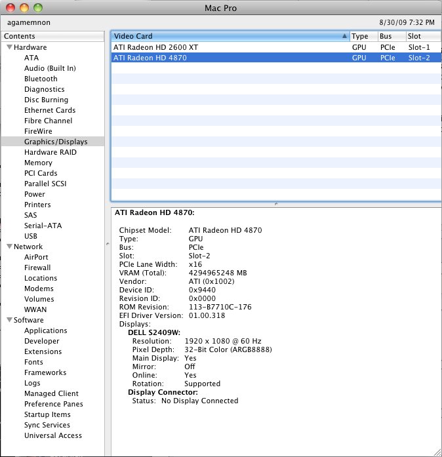Open PCI Cards hardware entry
The image size is (442, 457).
(x=41, y=173)
